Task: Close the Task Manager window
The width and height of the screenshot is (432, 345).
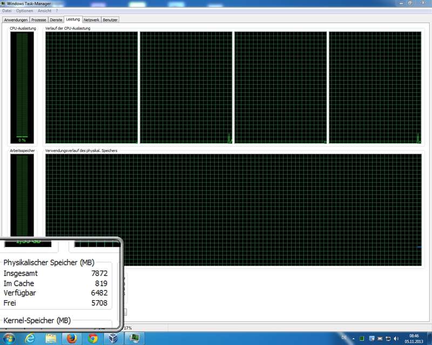Action: point(423,3)
